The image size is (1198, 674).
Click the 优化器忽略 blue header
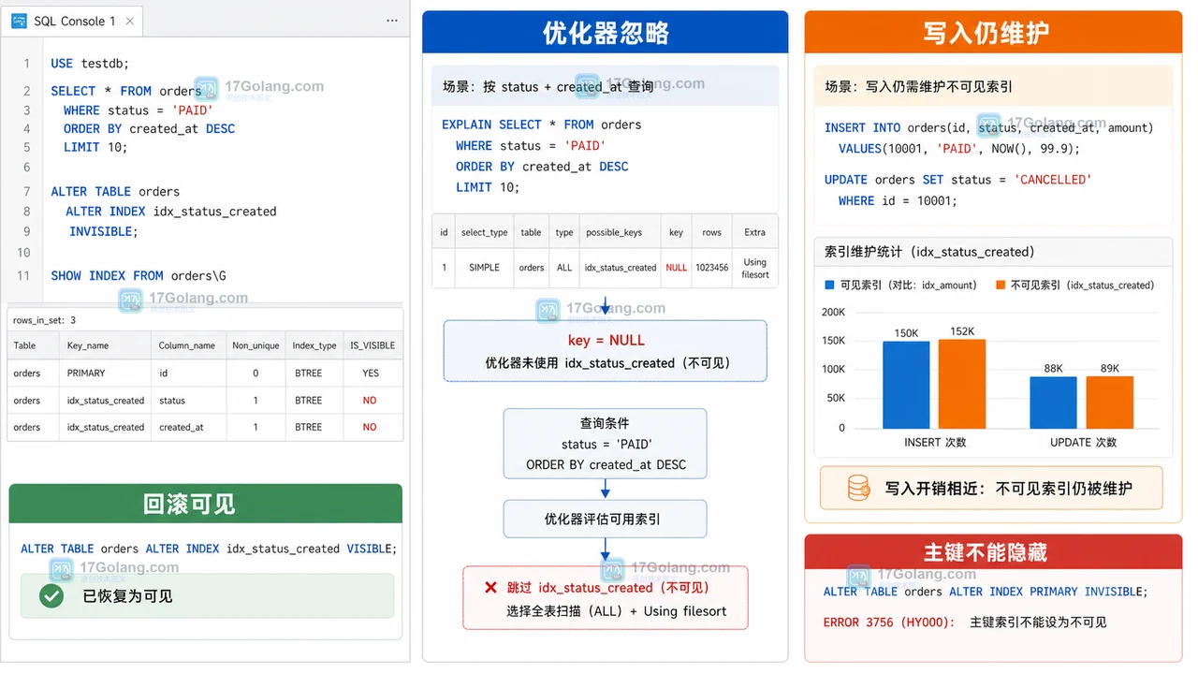[x=606, y=33]
